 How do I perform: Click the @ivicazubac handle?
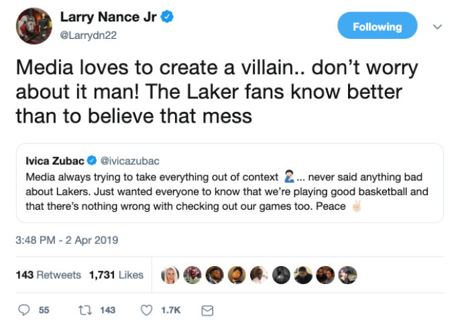coord(129,161)
